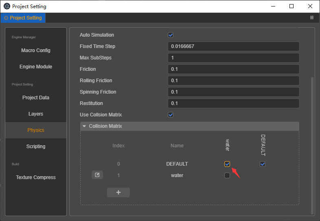320x221 pixels.
Task: Open the hamburger panel menu icon
Action: [x=311, y=18]
